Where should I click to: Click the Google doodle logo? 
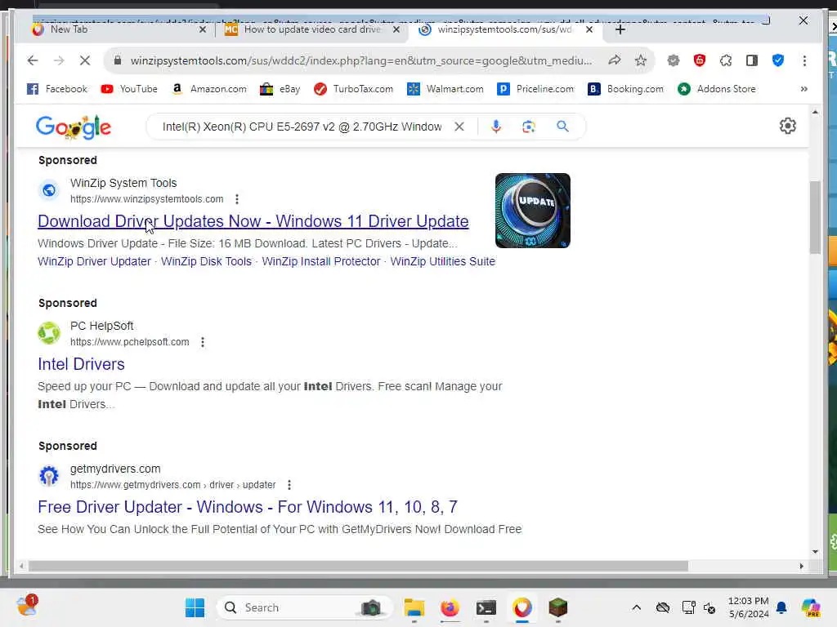(74, 127)
